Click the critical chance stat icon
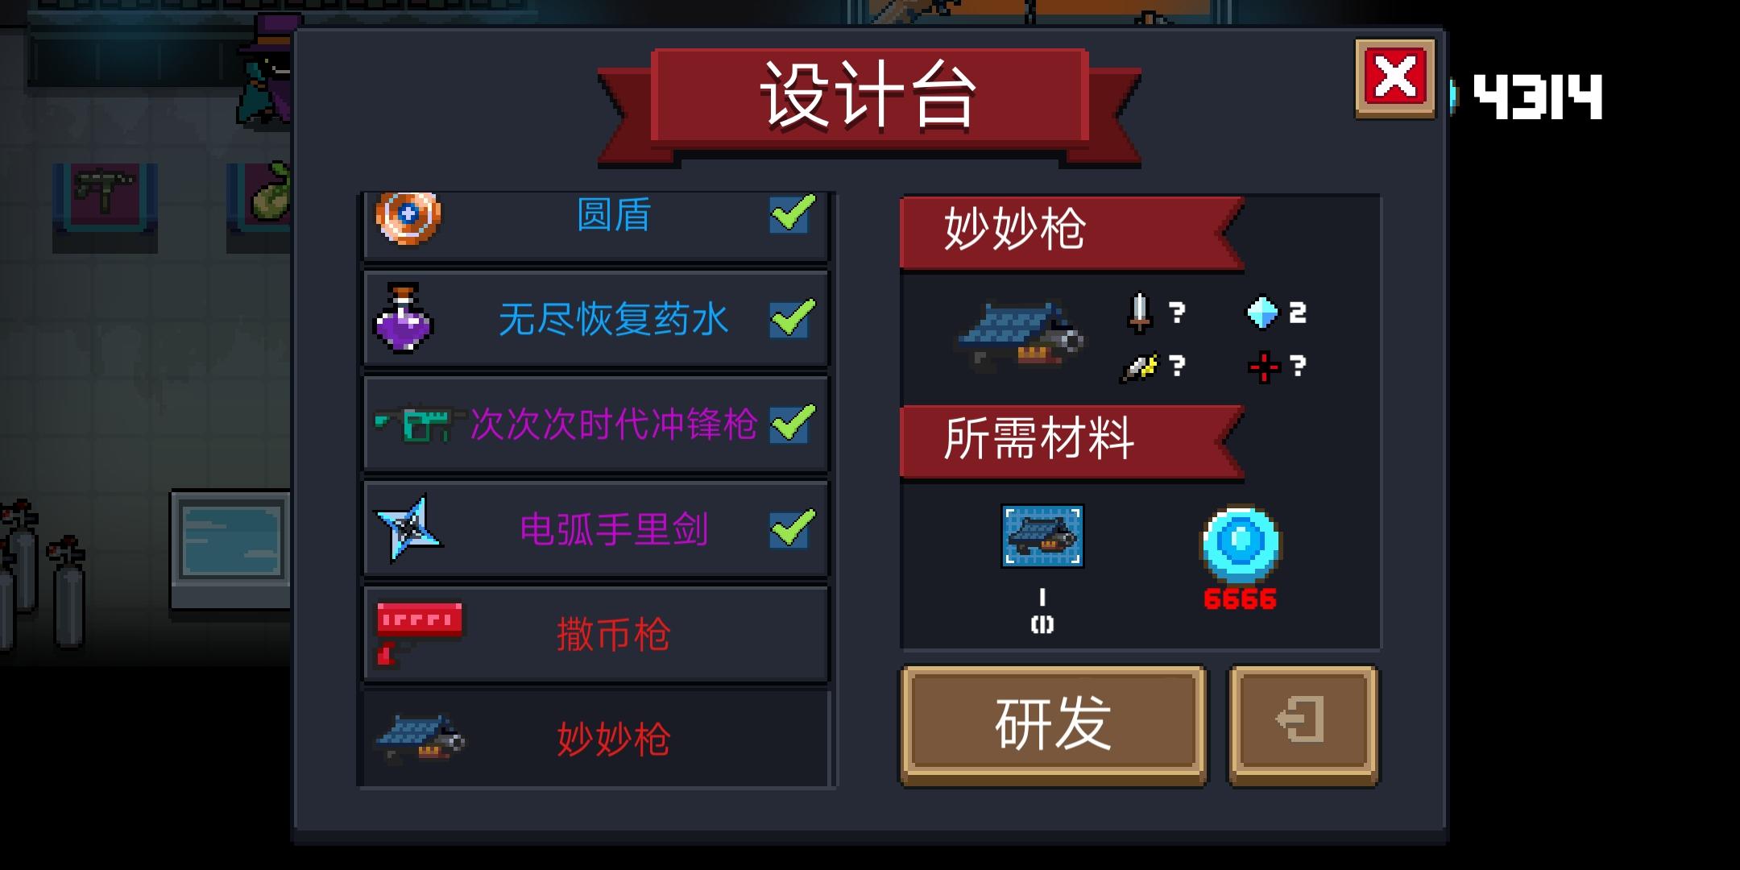 [x=1140, y=367]
